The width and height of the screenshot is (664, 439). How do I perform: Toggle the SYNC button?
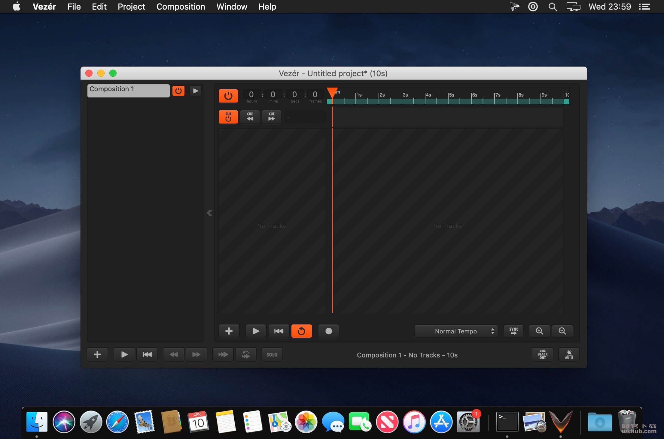point(514,331)
